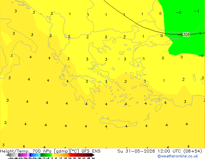The image size is (205, 159).
Task: Click the '31-05-2026' date text
Action: pyautogui.click(x=140, y=151)
